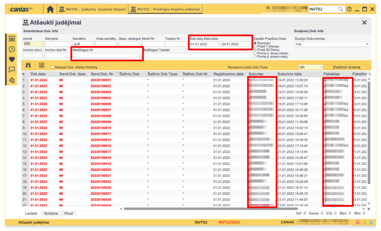Click the horizontal scrollbar below the table
381x231 pixels.
[x=223, y=209]
